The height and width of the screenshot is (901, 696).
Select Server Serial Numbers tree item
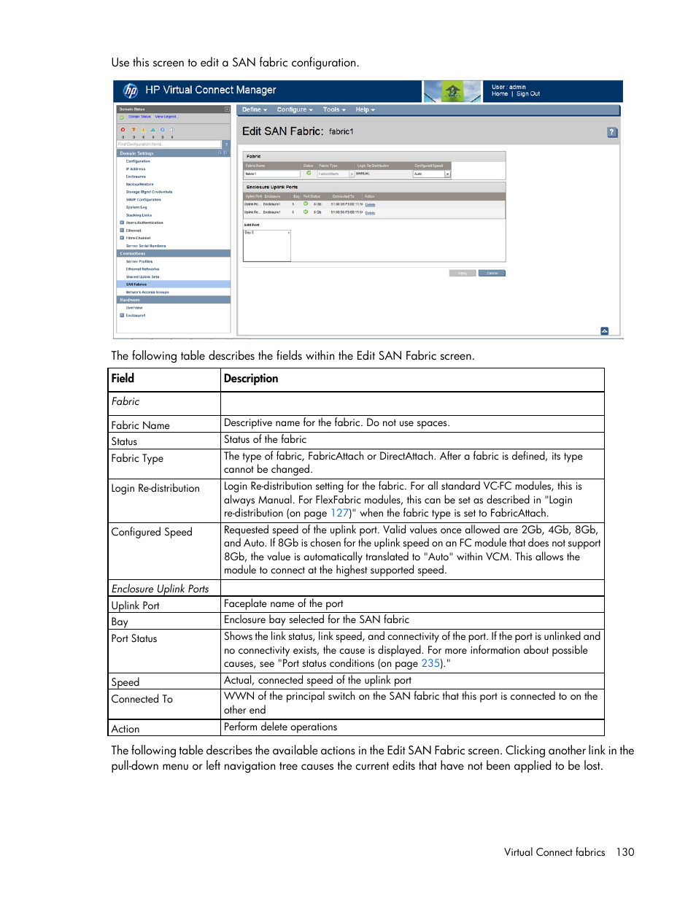point(146,246)
